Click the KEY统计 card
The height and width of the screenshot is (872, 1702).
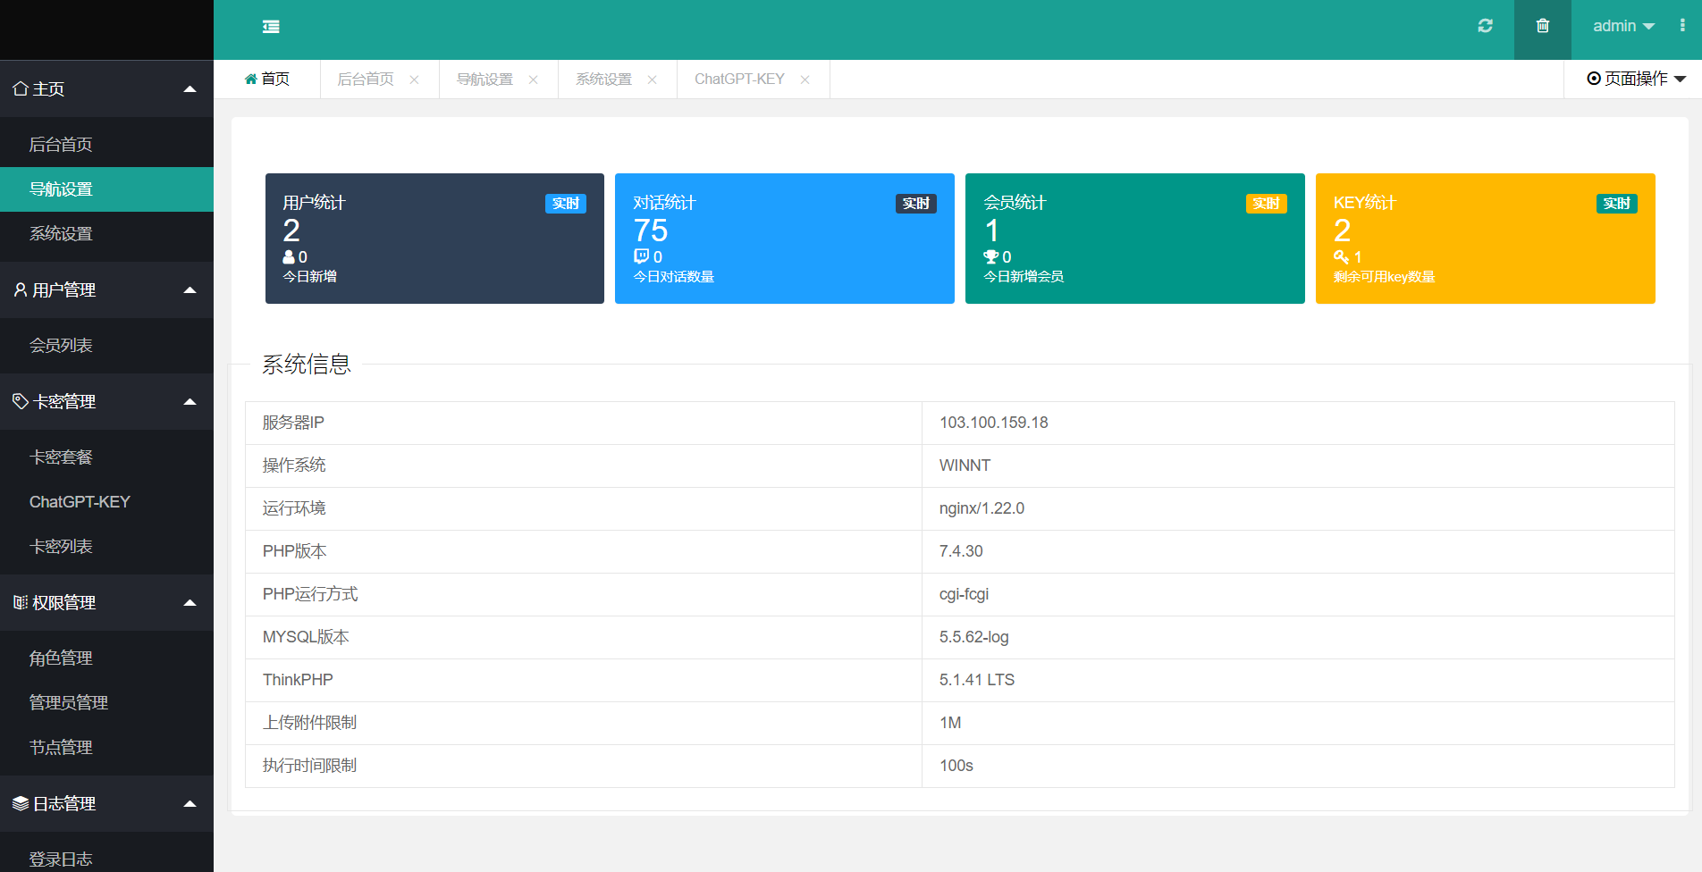[x=1486, y=239]
